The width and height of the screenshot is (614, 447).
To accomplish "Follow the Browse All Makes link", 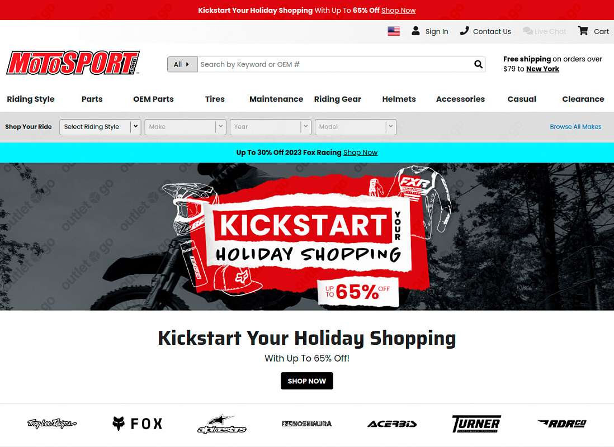I will point(575,127).
